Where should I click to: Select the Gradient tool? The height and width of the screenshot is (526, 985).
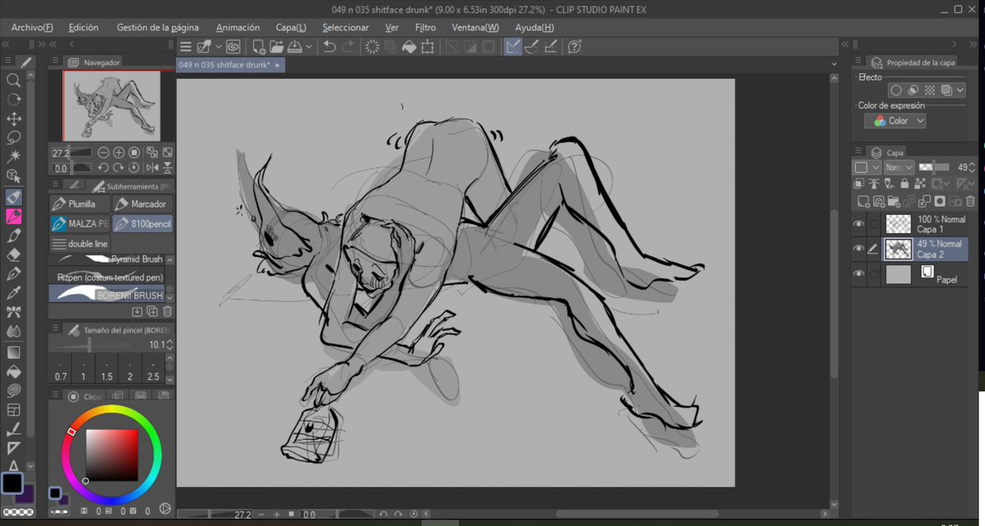14,352
